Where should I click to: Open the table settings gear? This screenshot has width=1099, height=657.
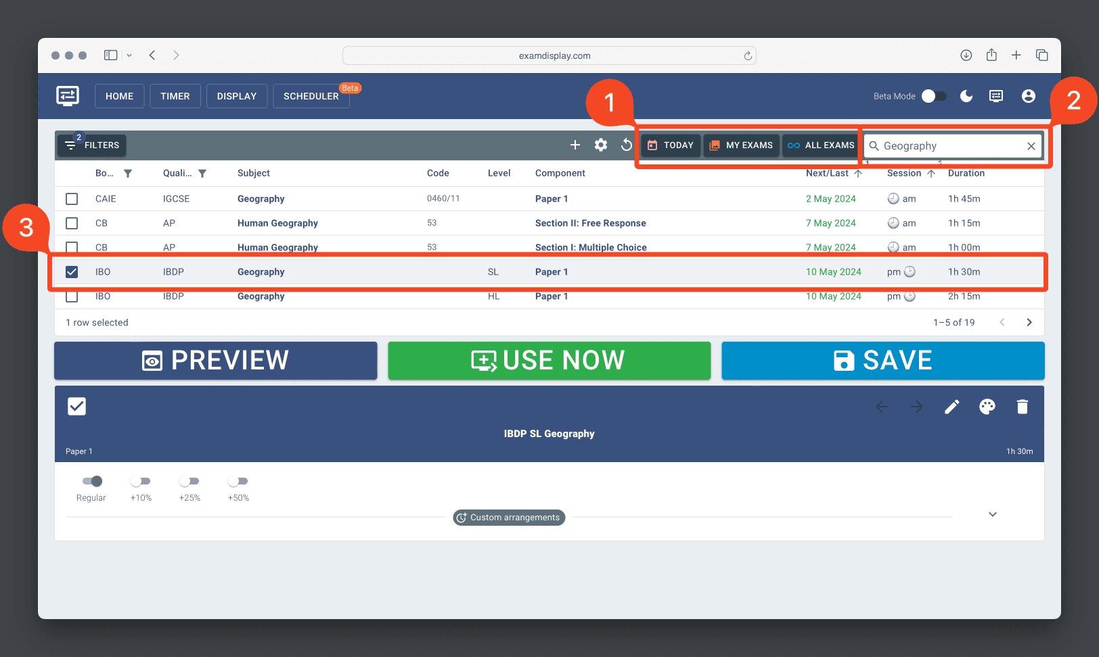[x=600, y=145]
